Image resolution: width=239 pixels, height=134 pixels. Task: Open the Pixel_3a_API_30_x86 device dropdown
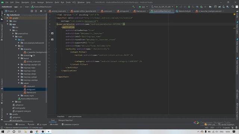[162, 7]
